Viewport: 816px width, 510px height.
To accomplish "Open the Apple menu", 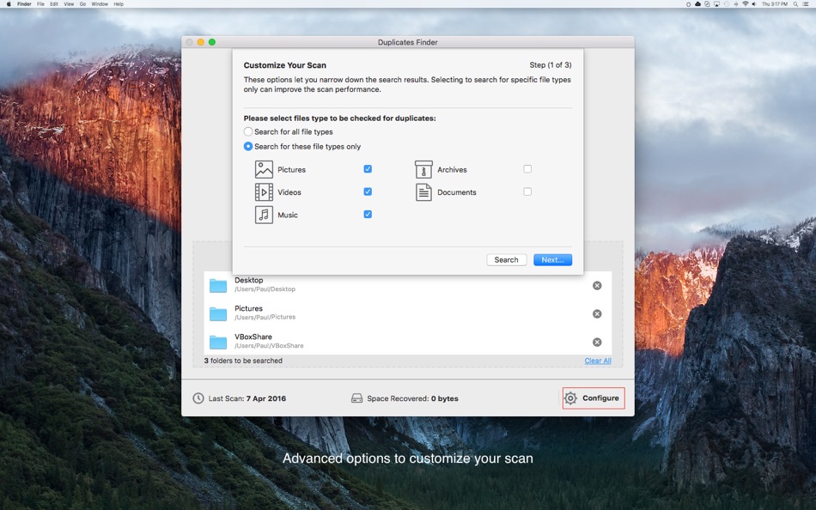I will point(9,3).
